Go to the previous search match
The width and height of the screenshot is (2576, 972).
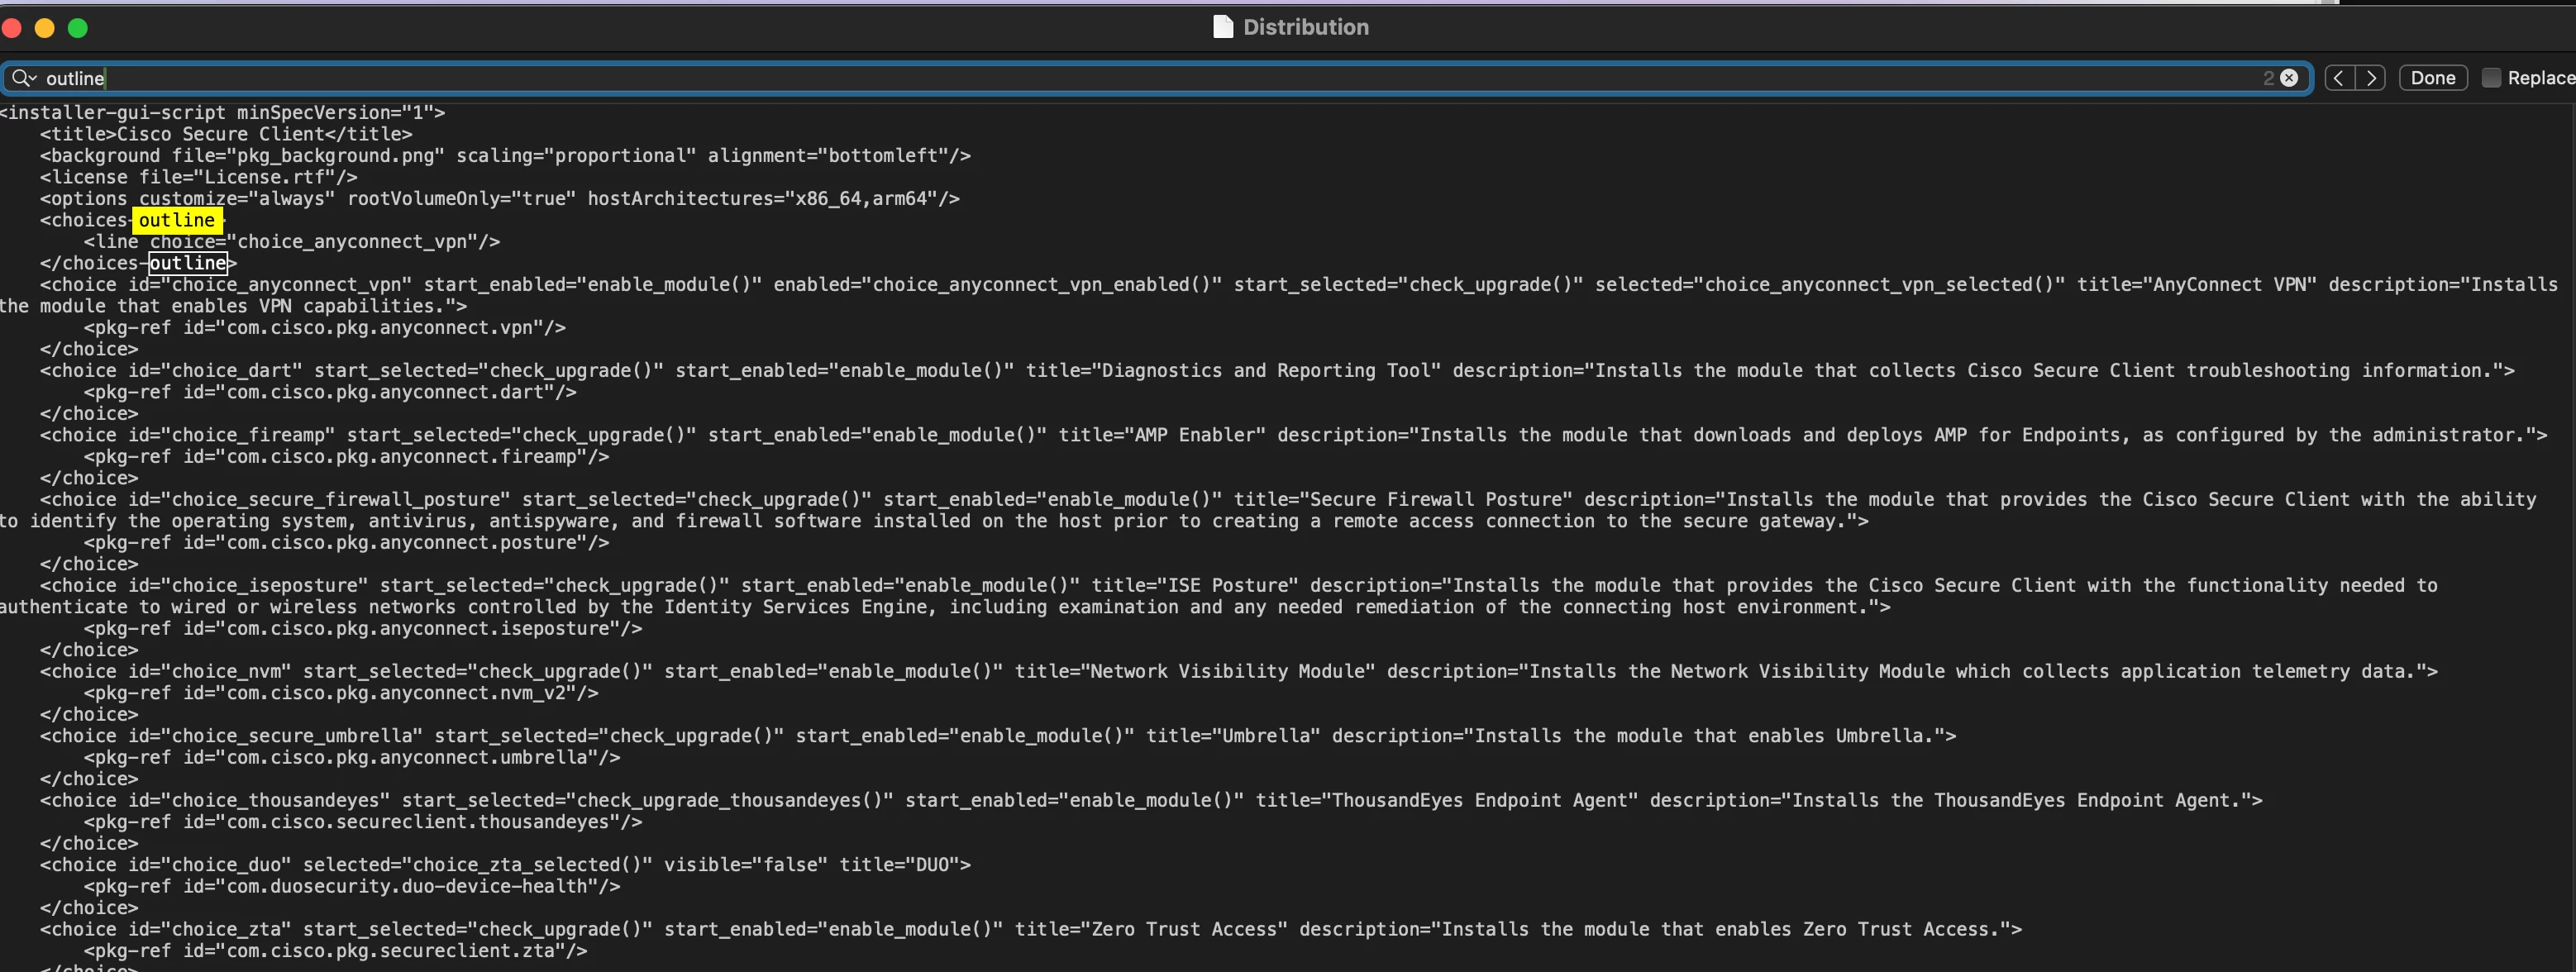click(2339, 78)
